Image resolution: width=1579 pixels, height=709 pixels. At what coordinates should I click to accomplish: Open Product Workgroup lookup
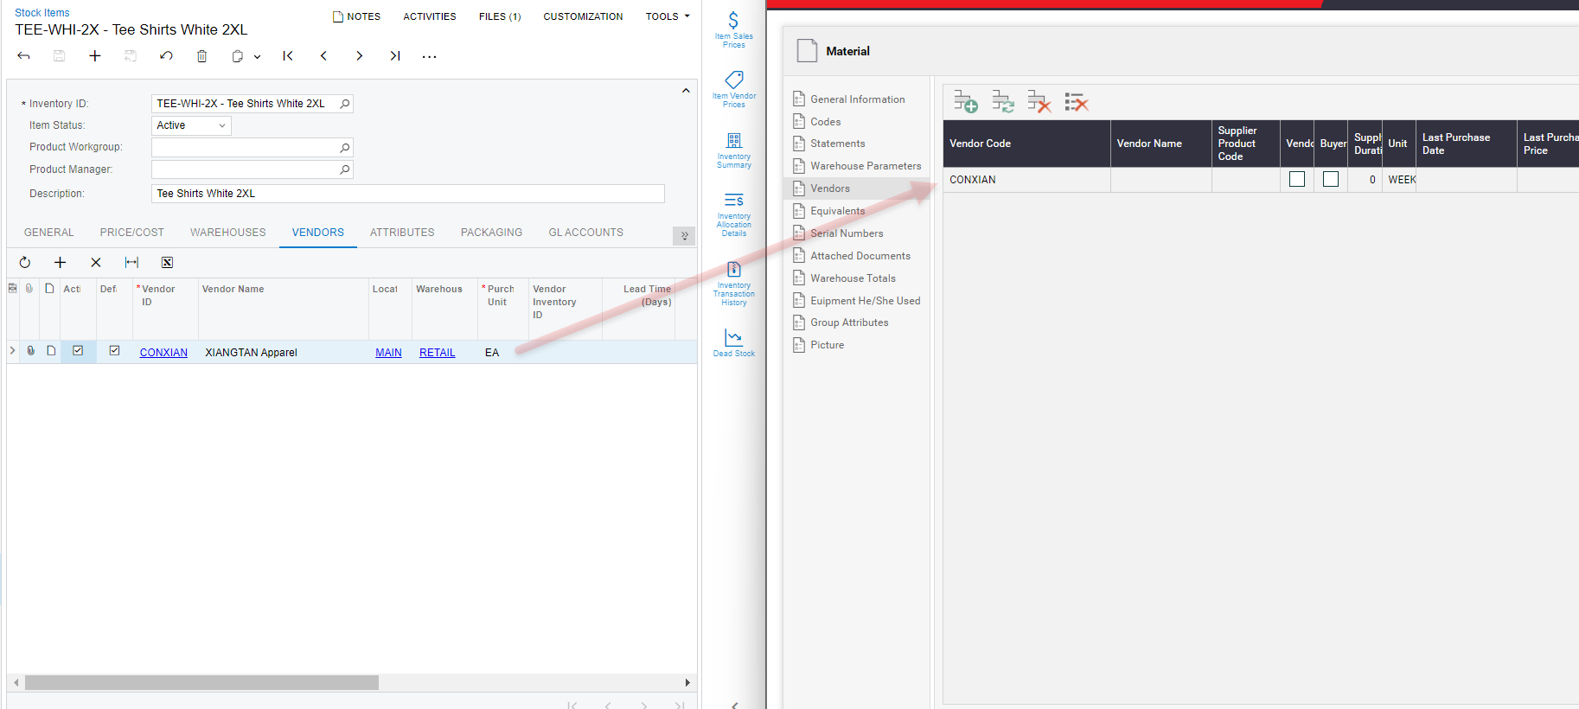pos(345,148)
